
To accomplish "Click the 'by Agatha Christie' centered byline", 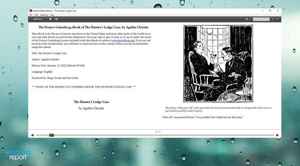I will point(91,108).
